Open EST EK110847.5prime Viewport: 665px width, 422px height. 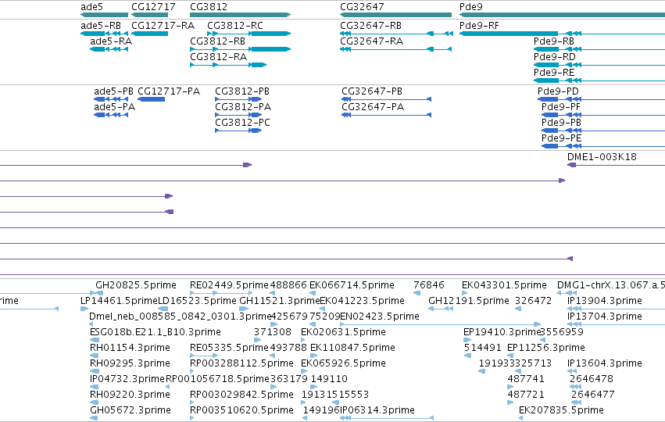(353, 349)
